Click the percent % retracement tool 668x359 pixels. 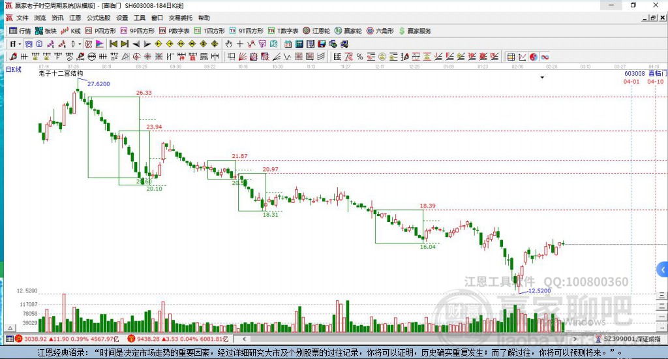[x=359, y=57]
